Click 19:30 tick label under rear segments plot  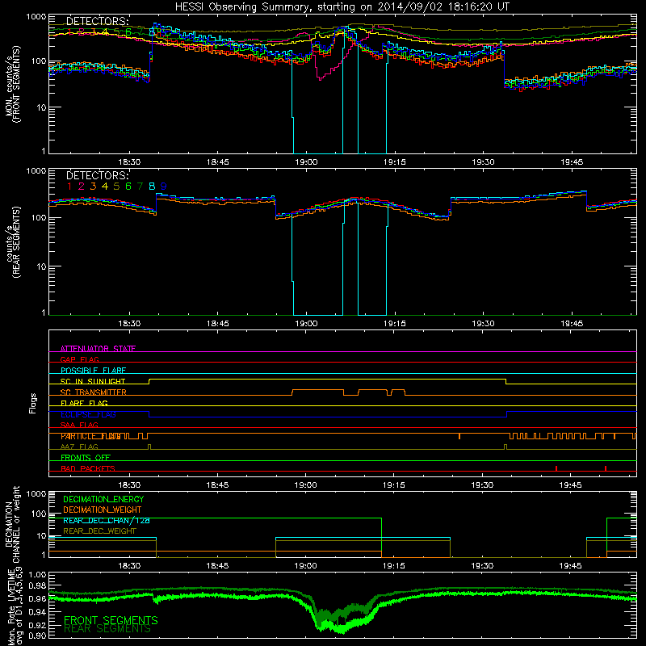point(482,324)
